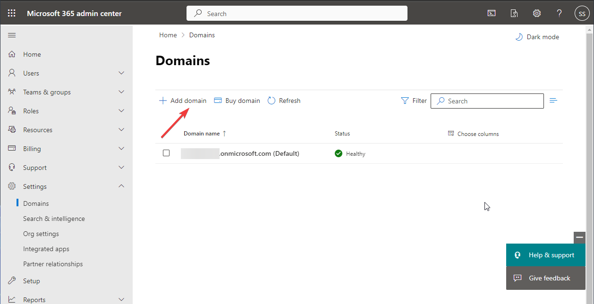The image size is (594, 304).
Task: Click the Billing card icon in sidebar
Action: point(12,149)
